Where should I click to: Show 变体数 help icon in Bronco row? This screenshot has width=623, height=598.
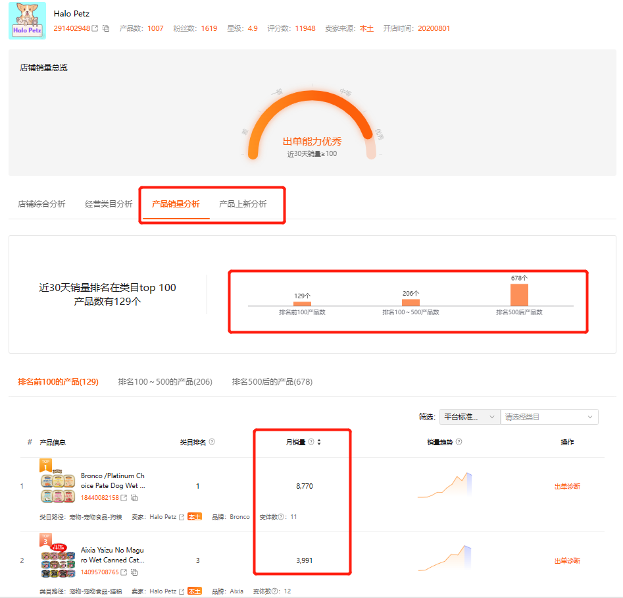coord(281,517)
